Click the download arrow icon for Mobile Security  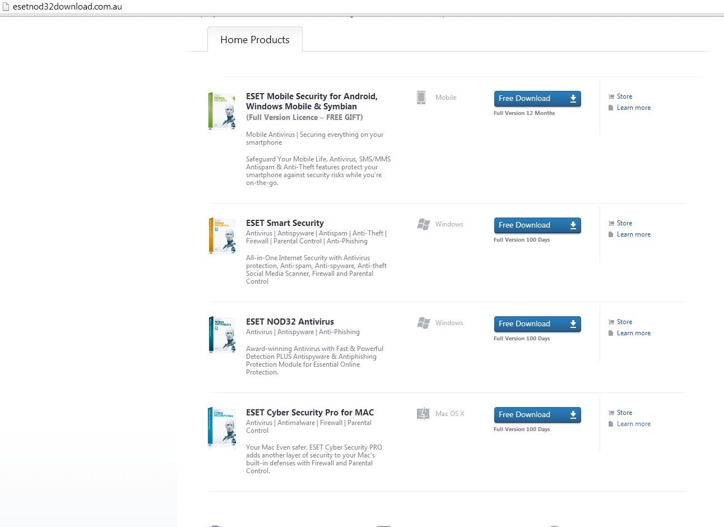[x=573, y=99]
